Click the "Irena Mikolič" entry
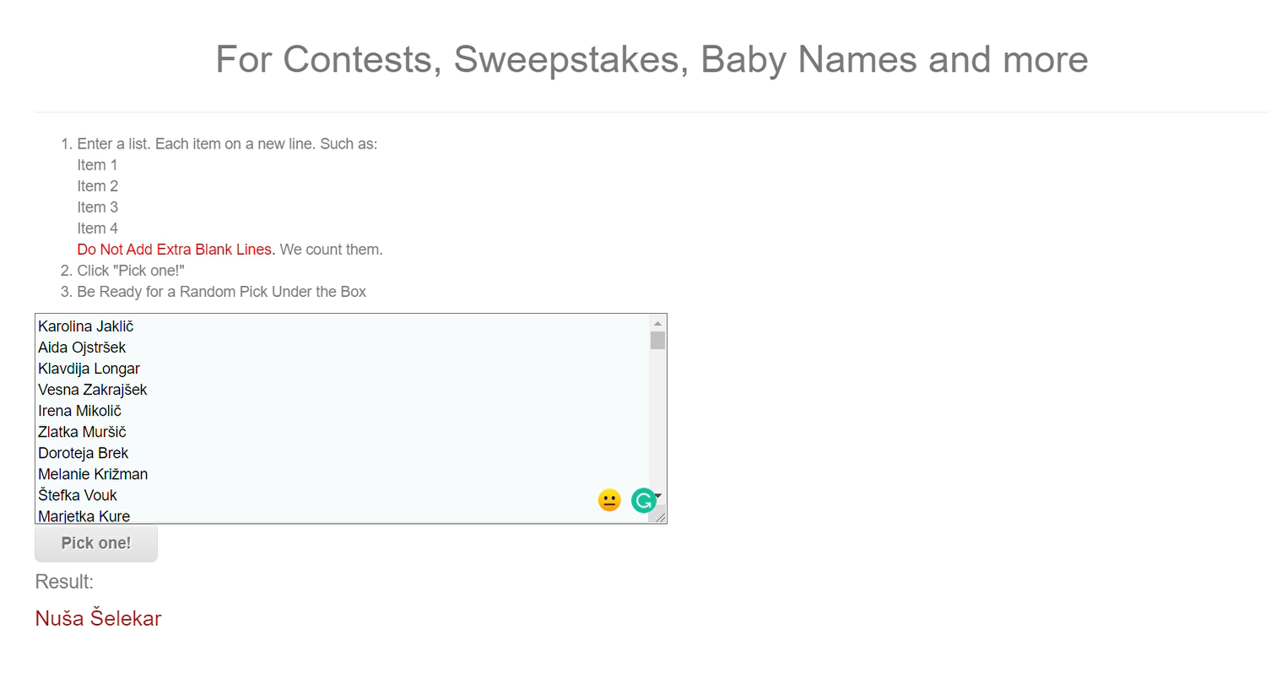1287x684 pixels. [x=79, y=411]
